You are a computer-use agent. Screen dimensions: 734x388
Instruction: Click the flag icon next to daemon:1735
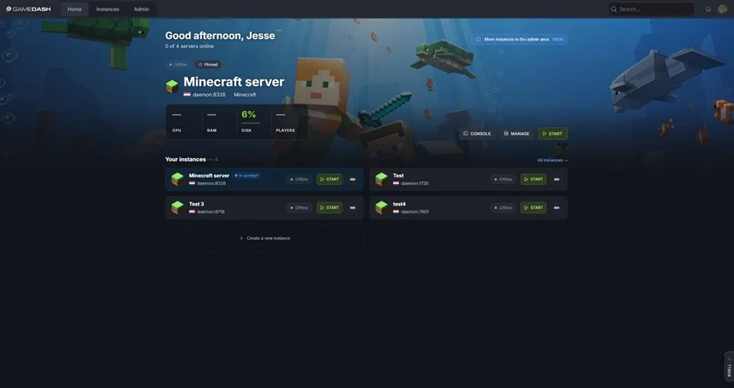[396, 183]
